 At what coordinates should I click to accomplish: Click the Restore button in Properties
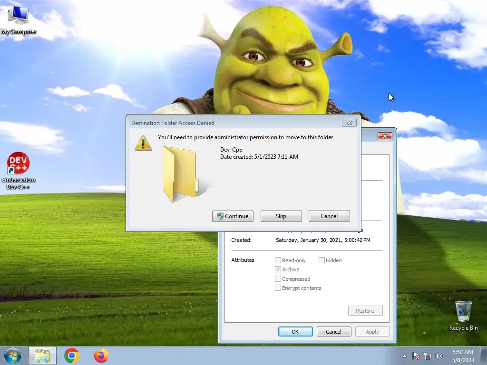click(x=365, y=311)
